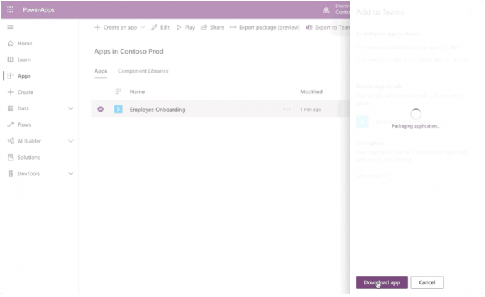The image size is (485, 297).
Task: Expand the DevTools section chevron
Action: tap(71, 173)
